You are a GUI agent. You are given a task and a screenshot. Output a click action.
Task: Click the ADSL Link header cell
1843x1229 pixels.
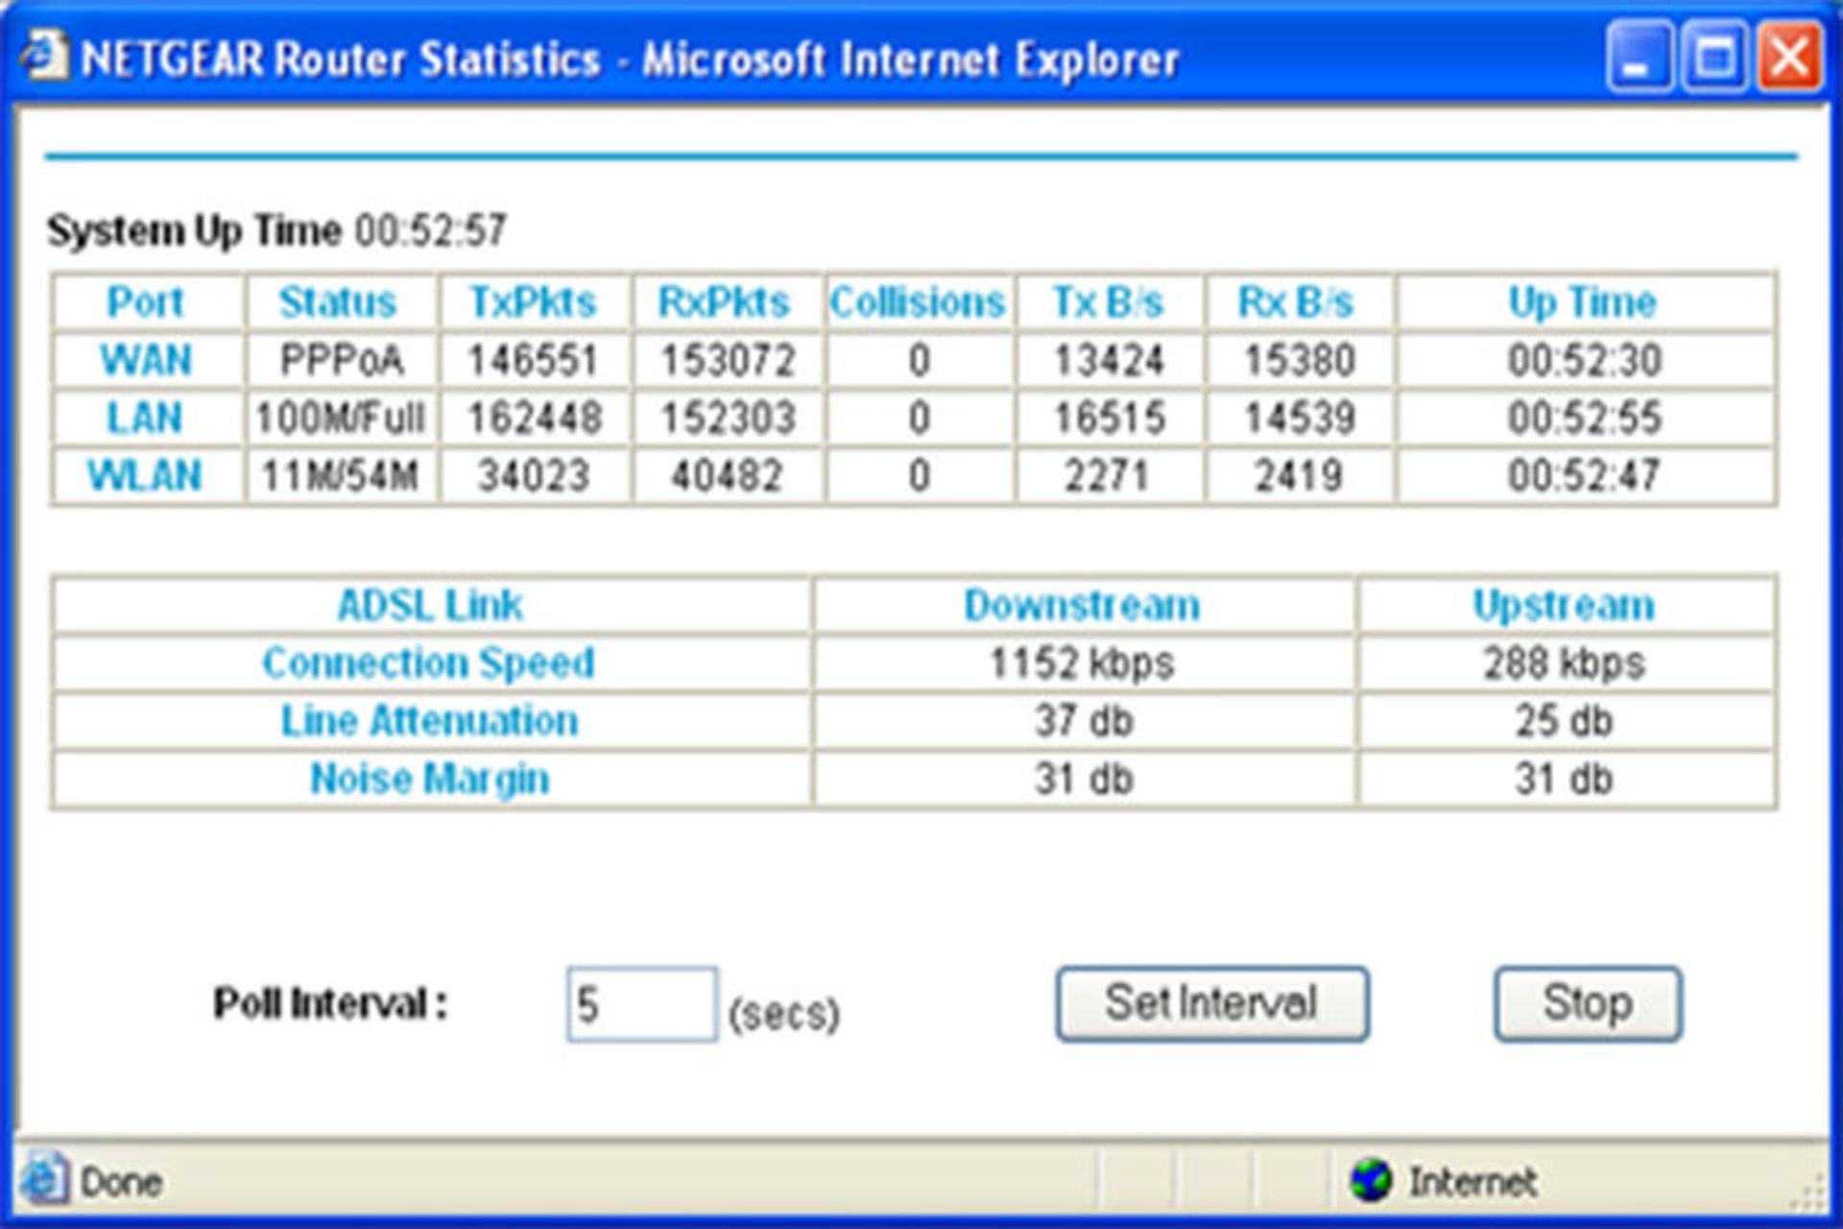pyautogui.click(x=430, y=605)
